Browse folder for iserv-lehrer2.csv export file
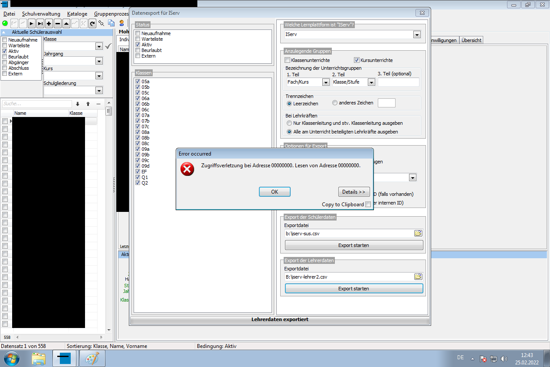Image resolution: width=550 pixels, height=367 pixels. 418,276
